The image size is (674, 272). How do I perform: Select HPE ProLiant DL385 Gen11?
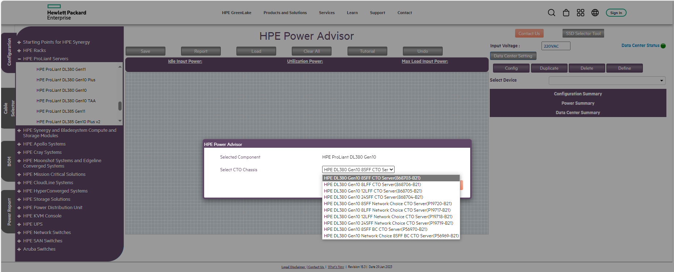pos(61,111)
